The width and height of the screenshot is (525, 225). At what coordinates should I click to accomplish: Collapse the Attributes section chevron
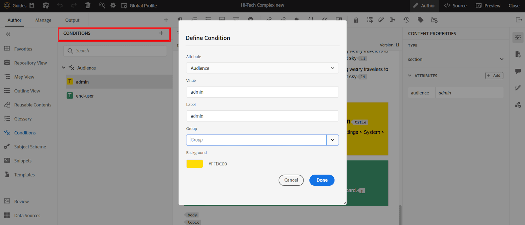(x=409, y=76)
